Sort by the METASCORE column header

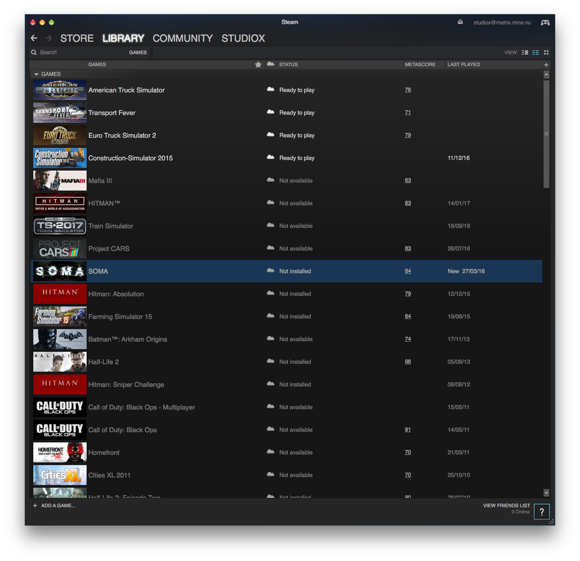coord(420,64)
